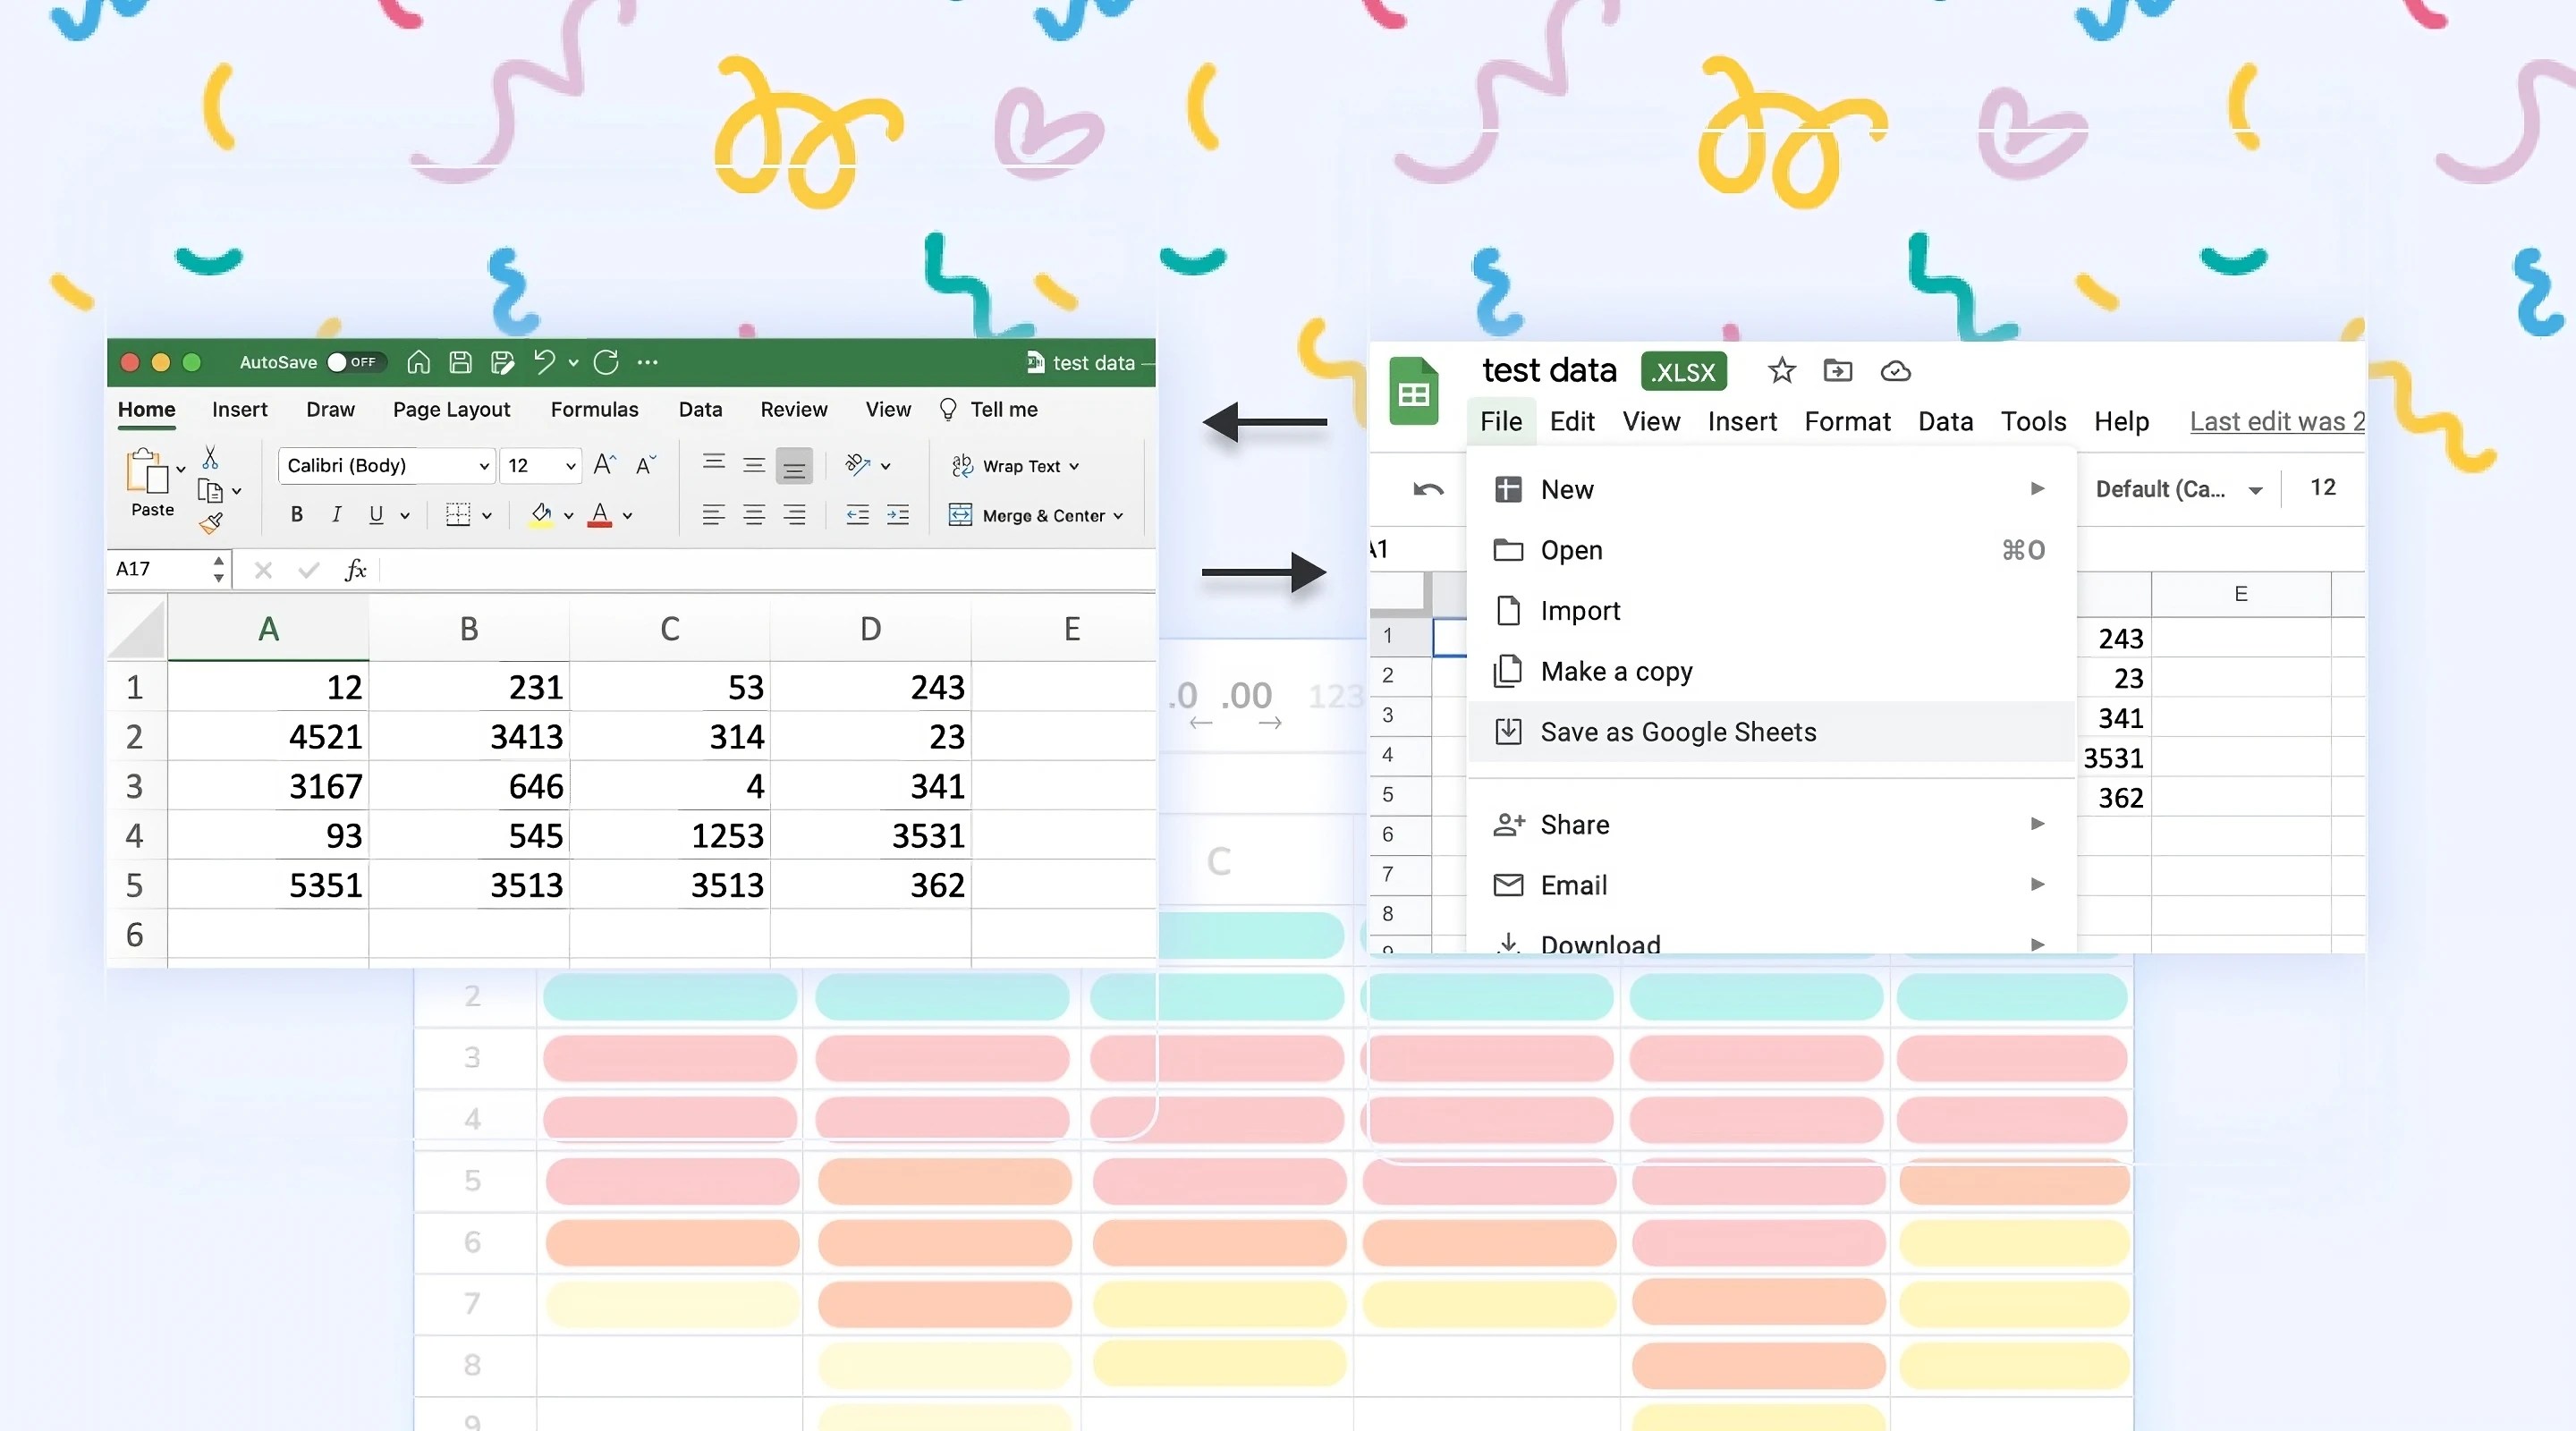Switch to the Formulas ribbon tab
Image resolution: width=2576 pixels, height=1431 pixels.
tap(594, 409)
